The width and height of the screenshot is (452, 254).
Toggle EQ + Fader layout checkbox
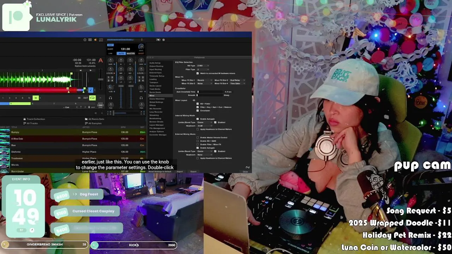(x=197, y=104)
